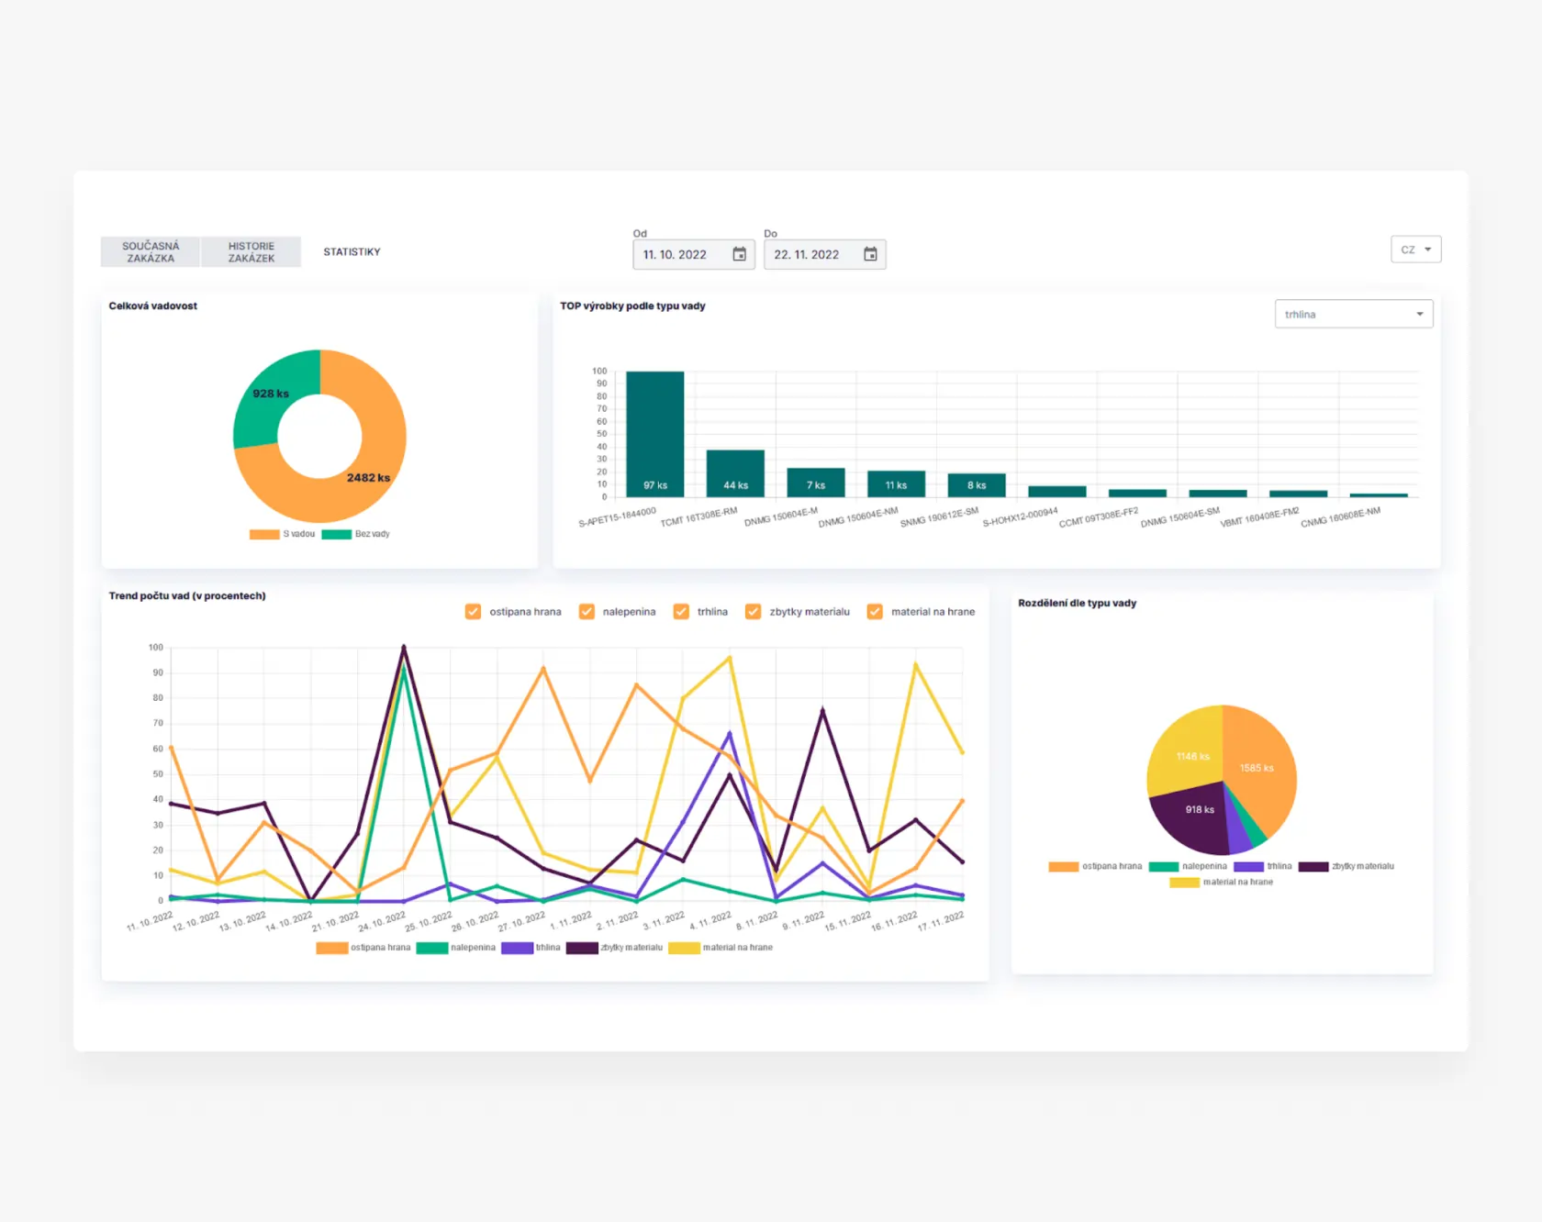Image resolution: width=1542 pixels, height=1222 pixels.
Task: Edit the Do date field 22. 11. 2022
Action: 824,254
